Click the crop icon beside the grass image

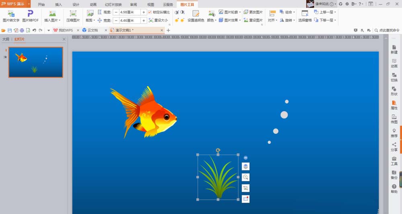246,188
